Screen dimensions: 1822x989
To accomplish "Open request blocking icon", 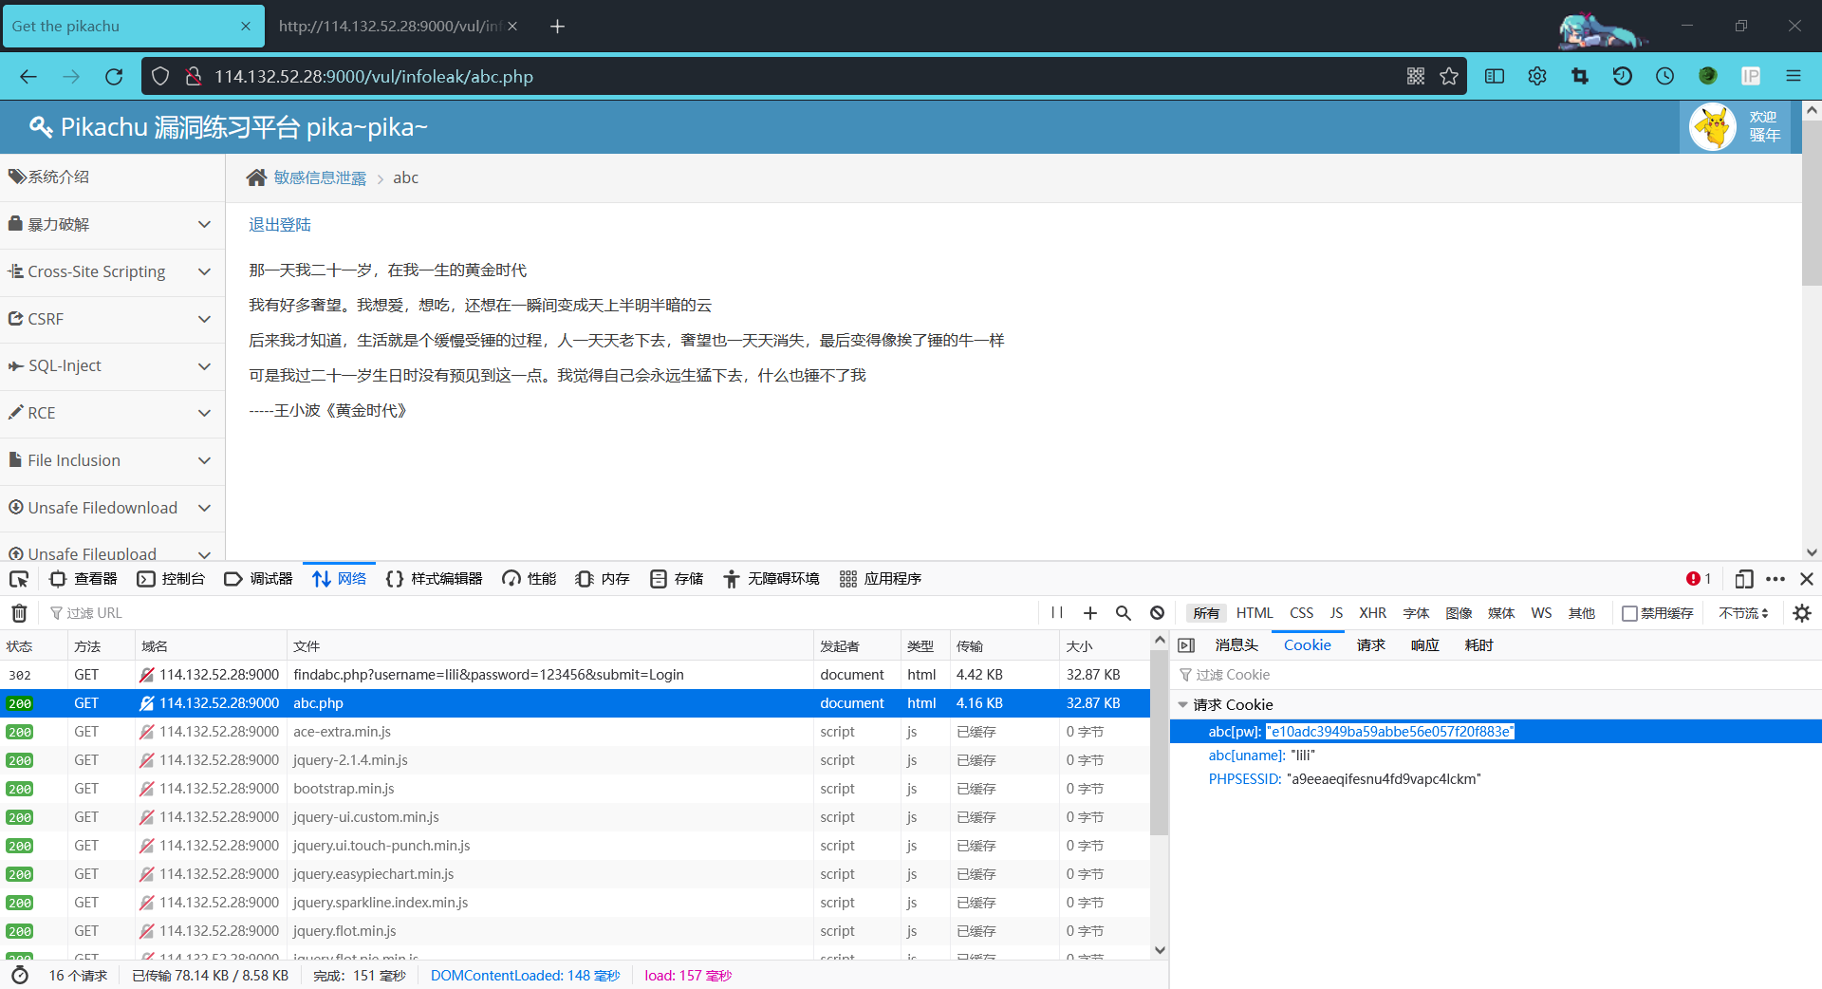I will pyautogui.click(x=1157, y=613).
